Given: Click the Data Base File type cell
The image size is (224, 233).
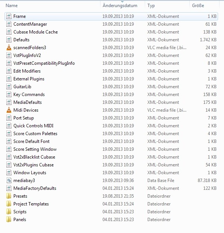Looking at the screenshot, I should (161, 181).
